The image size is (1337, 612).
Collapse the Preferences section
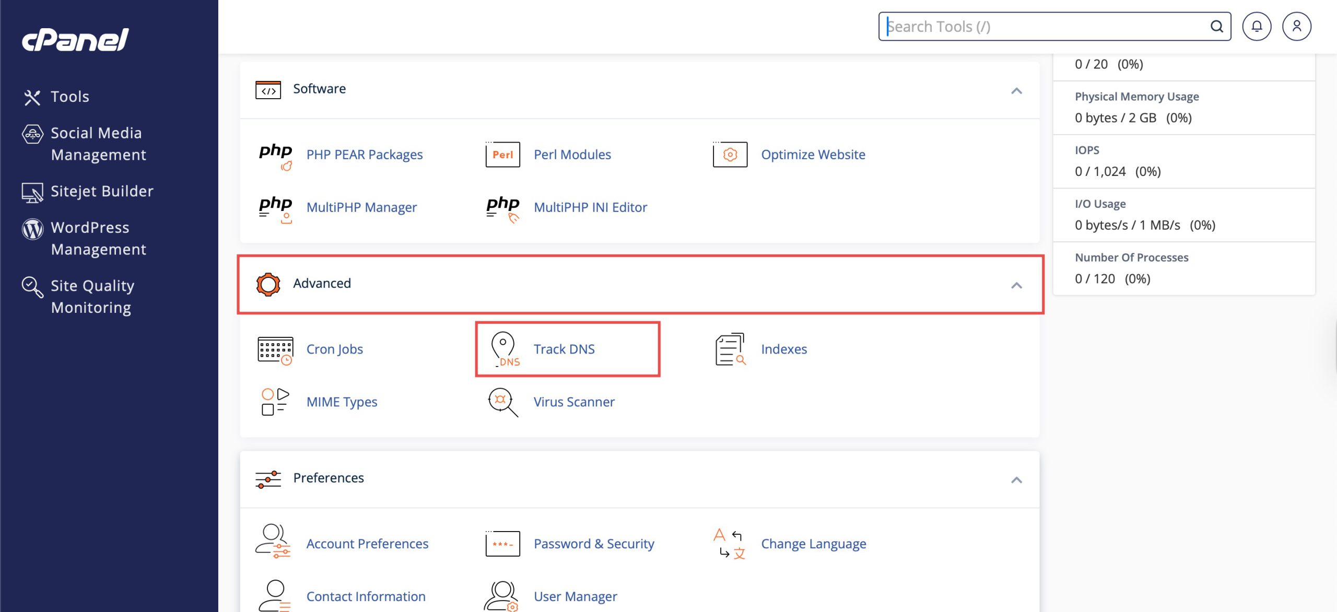[x=1016, y=480]
